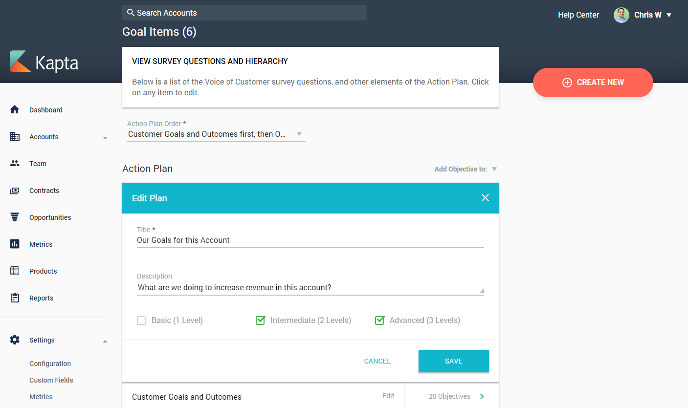
Task: Click the CREATE NEW button
Action: (x=593, y=83)
